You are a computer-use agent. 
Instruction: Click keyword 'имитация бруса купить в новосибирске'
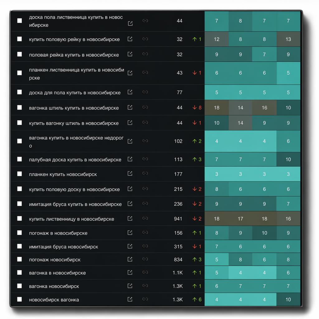(75, 204)
